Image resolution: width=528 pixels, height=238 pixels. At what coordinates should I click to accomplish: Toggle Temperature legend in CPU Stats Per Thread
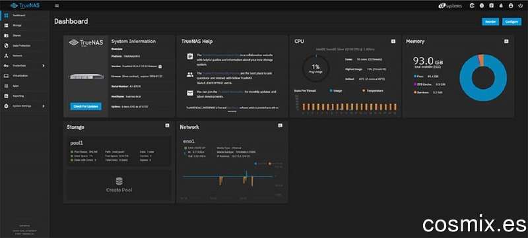372,91
